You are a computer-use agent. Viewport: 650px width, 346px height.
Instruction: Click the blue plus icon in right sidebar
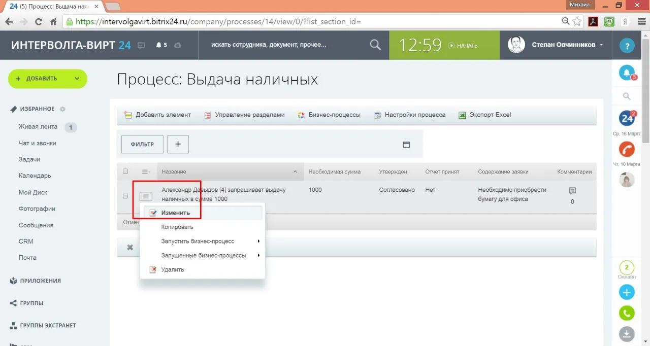[x=627, y=292]
